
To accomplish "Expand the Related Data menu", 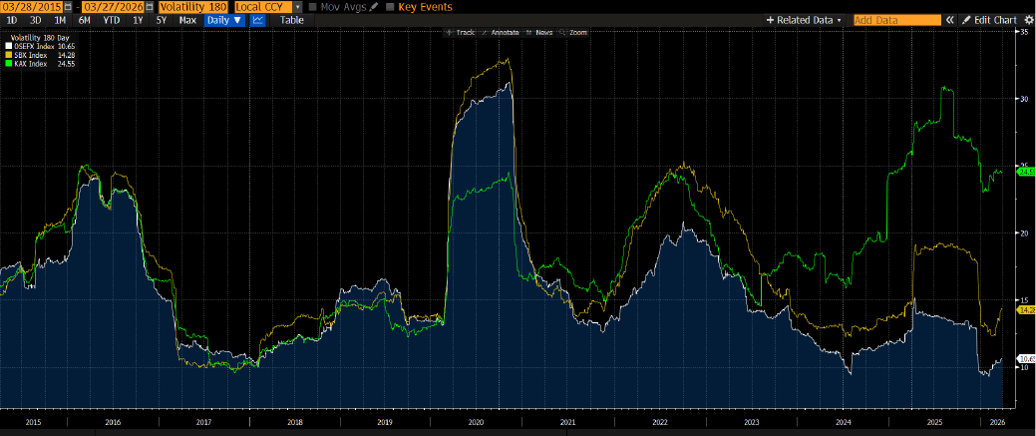I will [804, 20].
